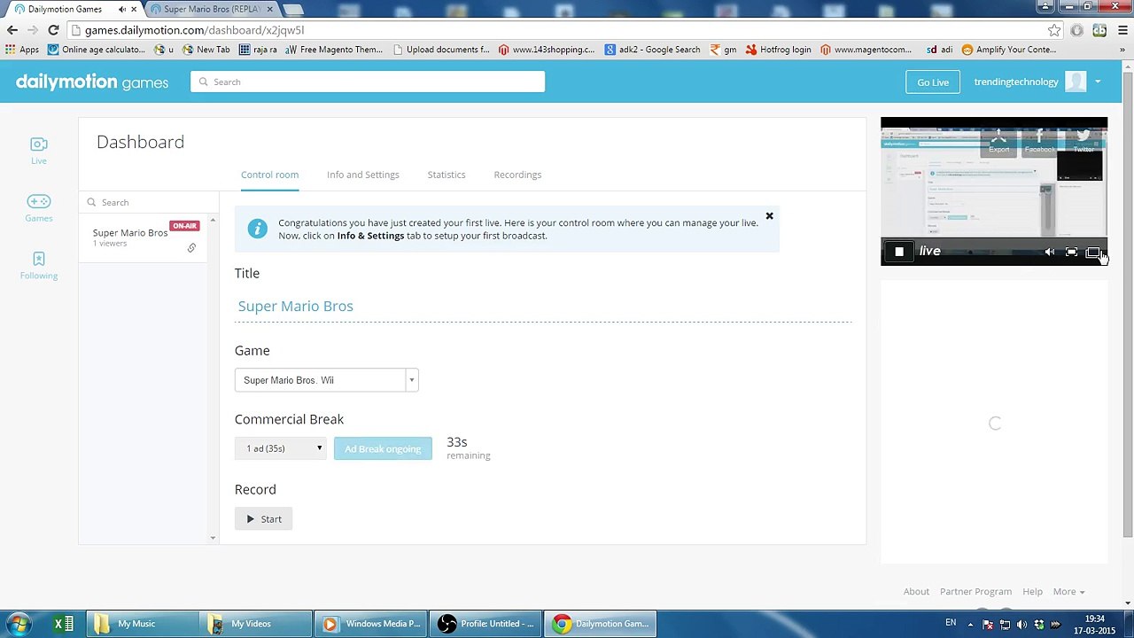The image size is (1134, 638).
Task: Stop the live preview player
Action: [899, 252]
